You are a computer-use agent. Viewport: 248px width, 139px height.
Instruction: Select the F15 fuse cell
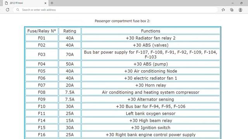[x=41, y=128]
